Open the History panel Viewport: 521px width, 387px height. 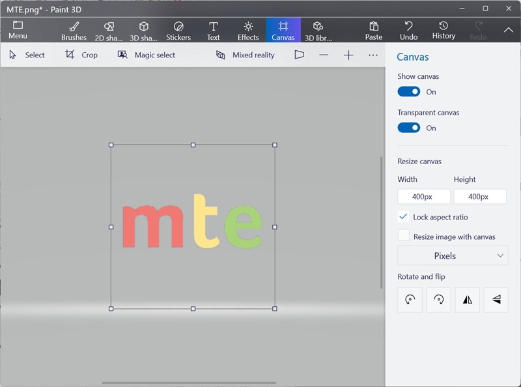pyautogui.click(x=444, y=29)
